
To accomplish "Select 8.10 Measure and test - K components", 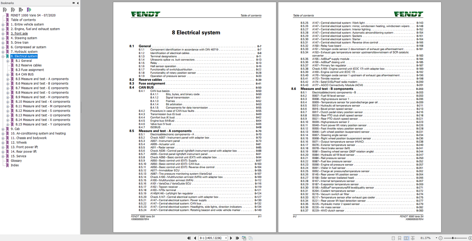I will pos(43,102).
